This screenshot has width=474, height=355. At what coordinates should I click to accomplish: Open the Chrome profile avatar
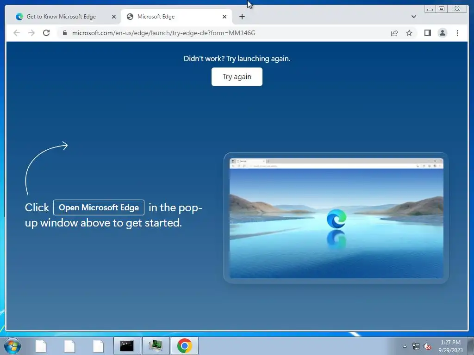442,33
